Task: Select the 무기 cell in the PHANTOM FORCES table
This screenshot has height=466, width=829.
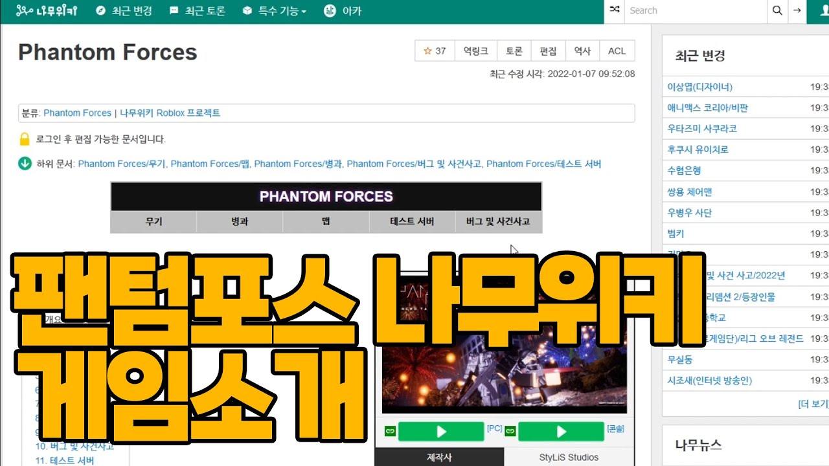Action: pos(153,222)
